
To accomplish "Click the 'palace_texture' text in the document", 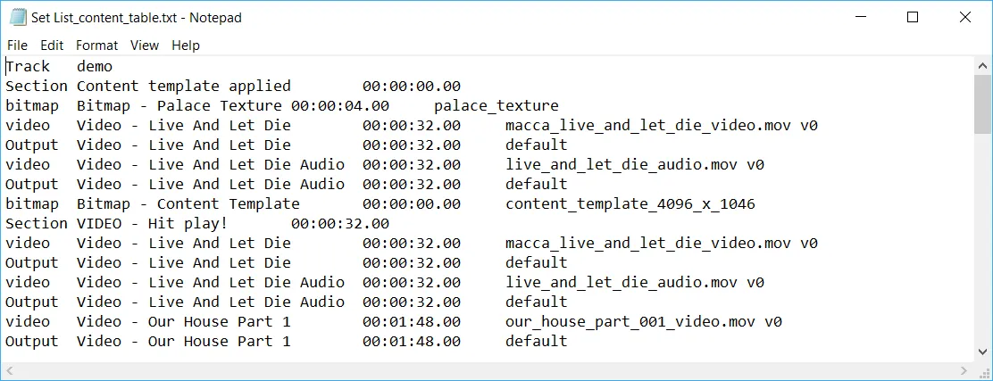I will 496,105.
